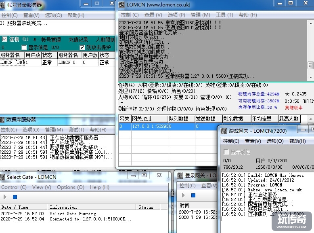This screenshot has width=314, height=233.
Task: Select LOMCN [DB] server row cell
Action: (12, 62)
